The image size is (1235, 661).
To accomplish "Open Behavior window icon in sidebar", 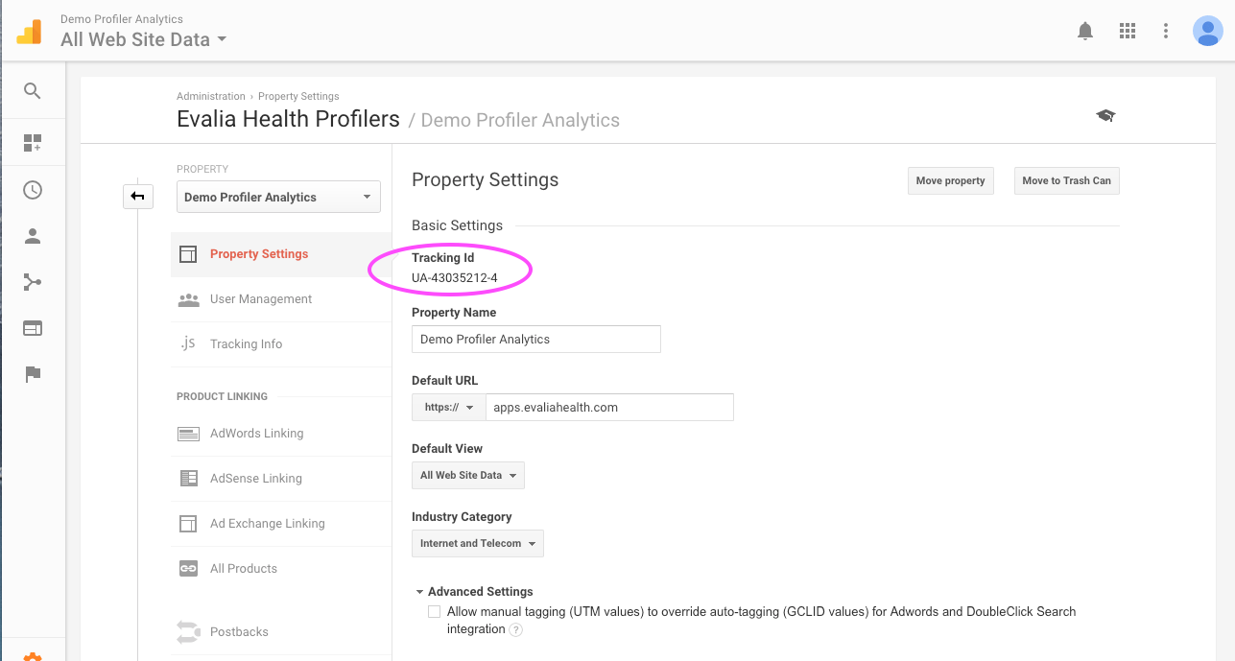I will coord(33,328).
